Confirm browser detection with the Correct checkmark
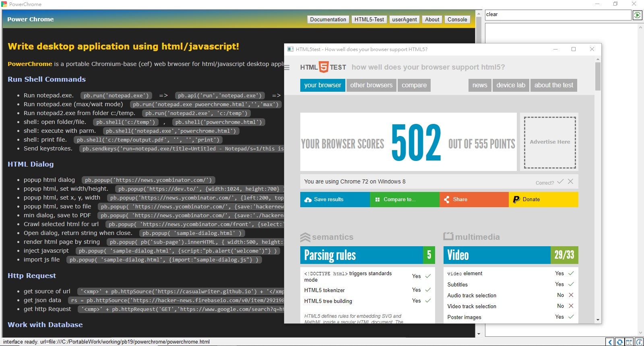Image resolution: width=644 pixels, height=346 pixels. [x=560, y=181]
